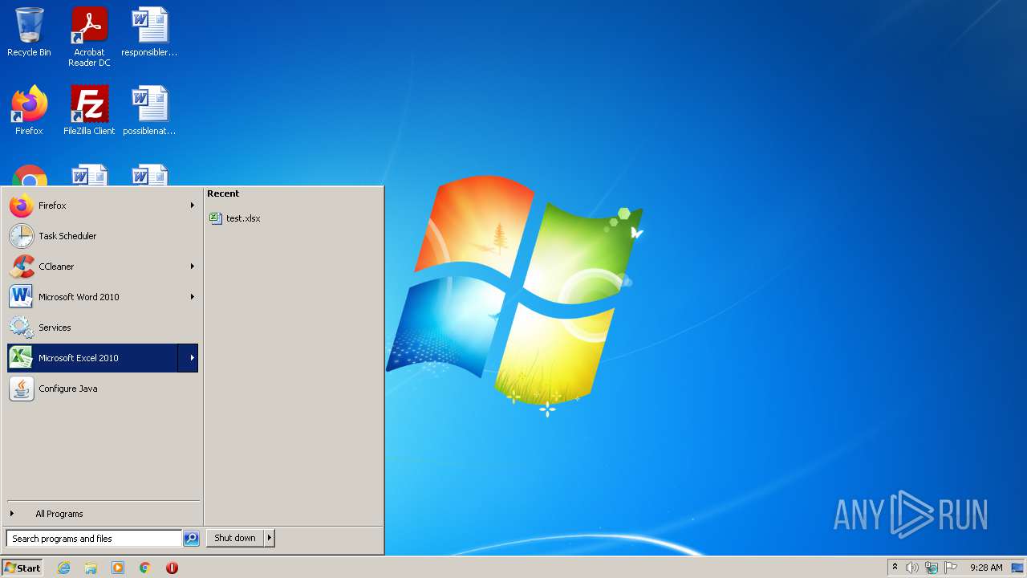Launch Google Chrome from taskbar
Viewport: 1027px width, 578px height.
click(x=145, y=568)
